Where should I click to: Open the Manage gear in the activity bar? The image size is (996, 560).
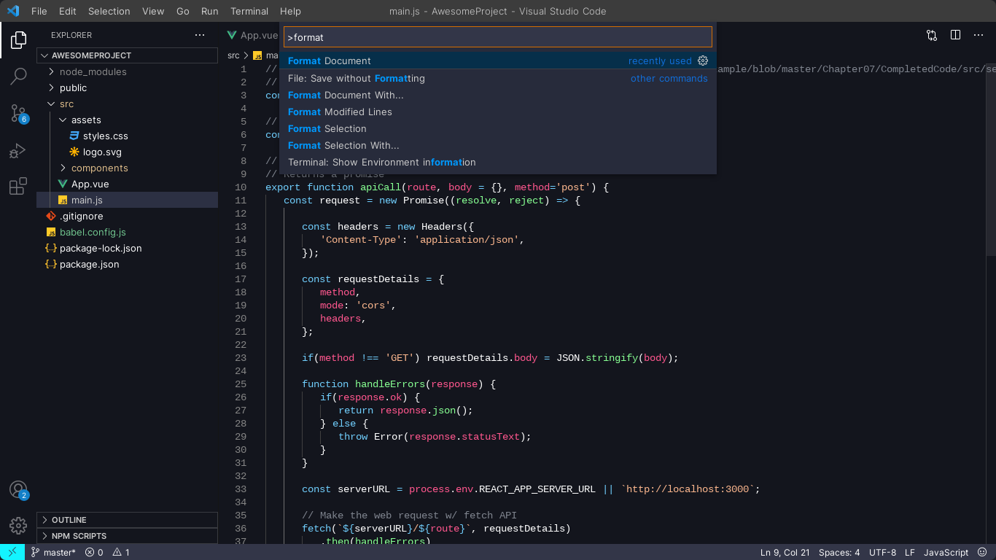coord(17,526)
